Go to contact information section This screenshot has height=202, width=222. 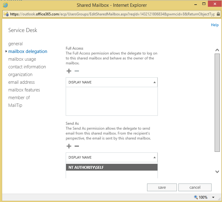[27, 67]
